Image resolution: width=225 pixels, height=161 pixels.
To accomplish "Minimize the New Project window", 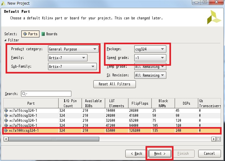I will (197, 2).
